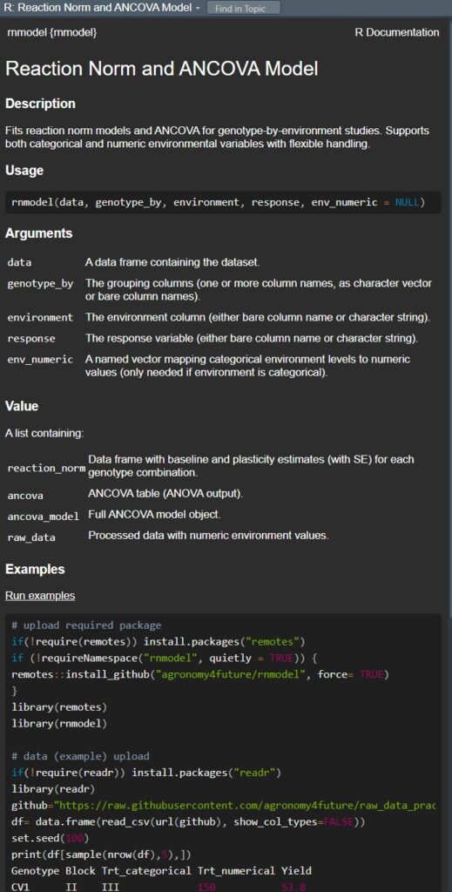Screen dimensions: 452x892
Task: Click the Usage section heading
Action: tap(24, 170)
